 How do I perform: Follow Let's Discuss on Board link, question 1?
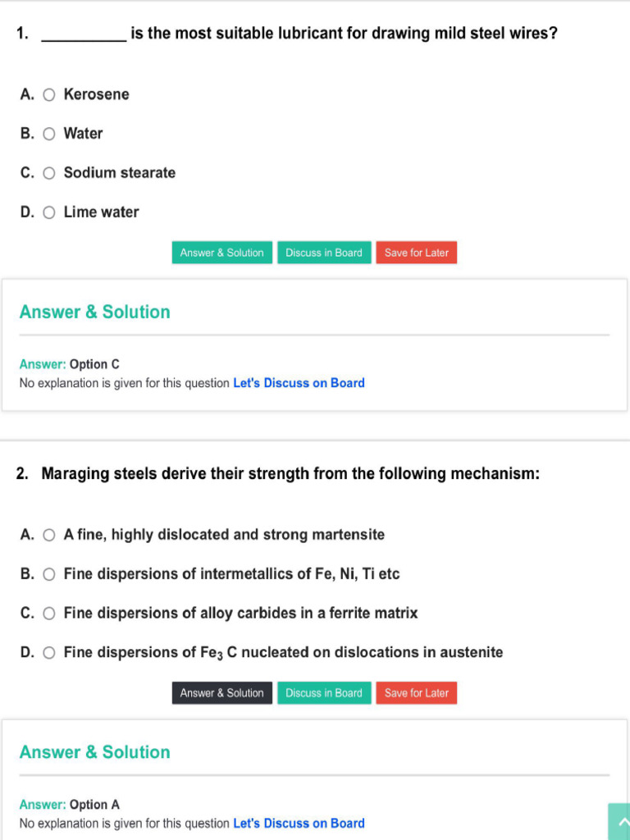click(299, 383)
